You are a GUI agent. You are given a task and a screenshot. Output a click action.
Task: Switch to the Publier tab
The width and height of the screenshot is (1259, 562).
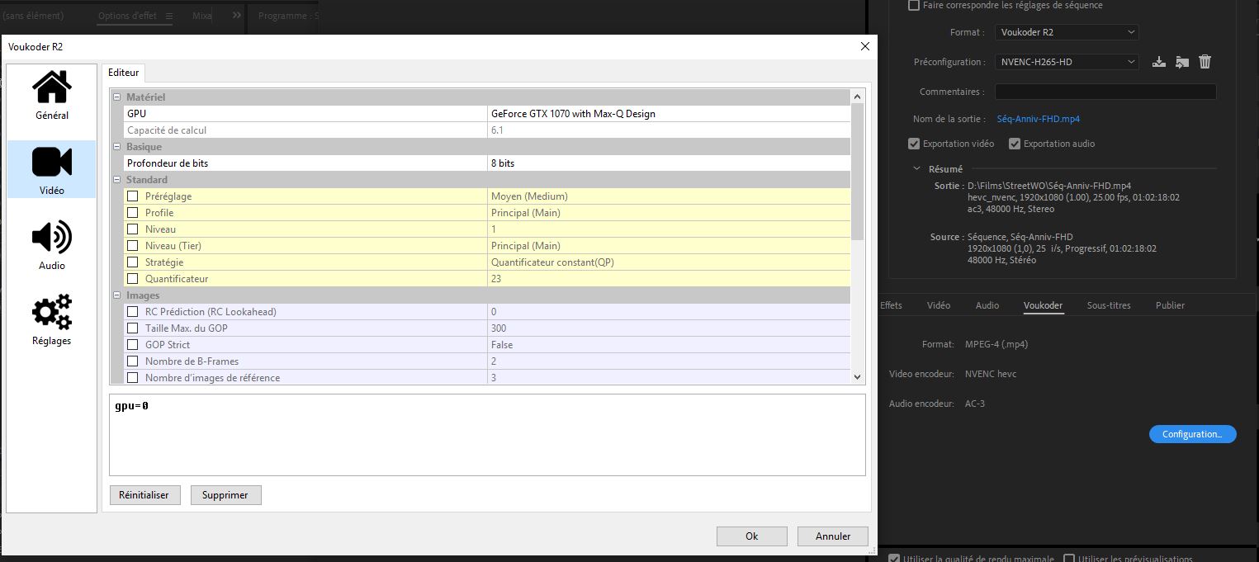[1170, 305]
